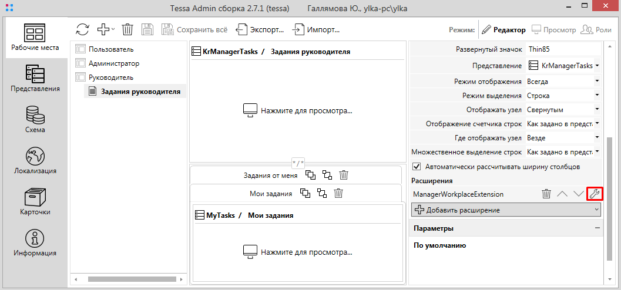Image resolution: width=621 pixels, height=290 pixels.
Task: Collapse the Параметры section
Action: pos(597,228)
